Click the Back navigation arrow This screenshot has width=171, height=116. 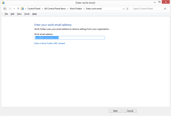(5, 9)
